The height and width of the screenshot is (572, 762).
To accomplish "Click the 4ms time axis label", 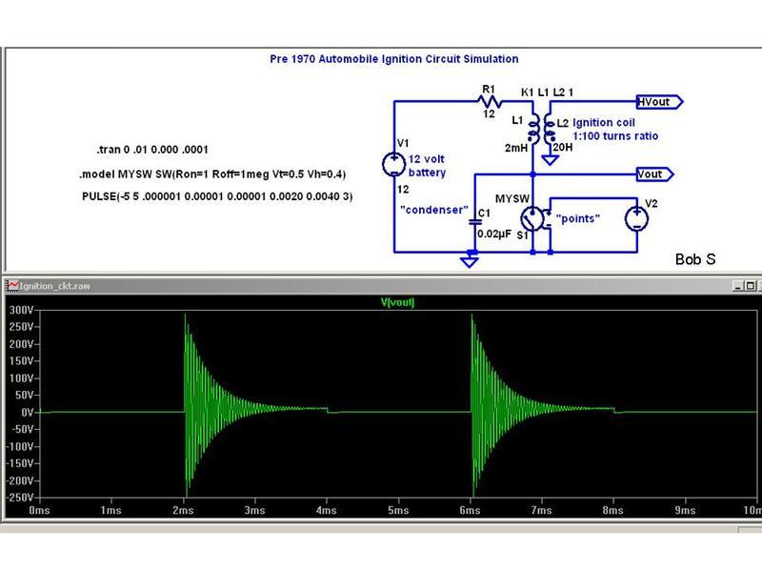I will click(x=326, y=510).
